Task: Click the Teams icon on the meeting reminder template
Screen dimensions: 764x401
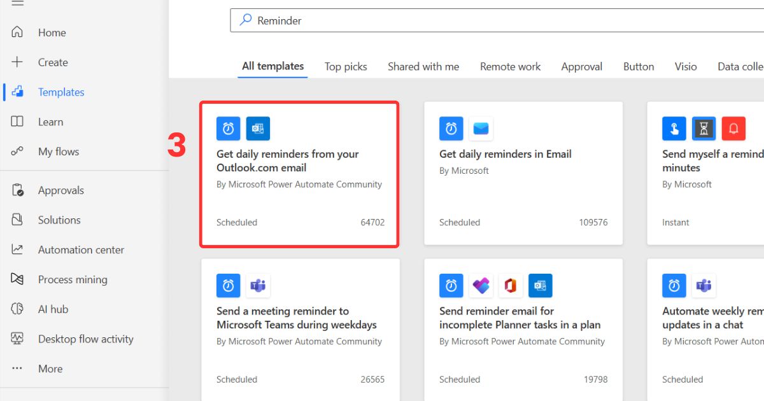Action: (258, 285)
